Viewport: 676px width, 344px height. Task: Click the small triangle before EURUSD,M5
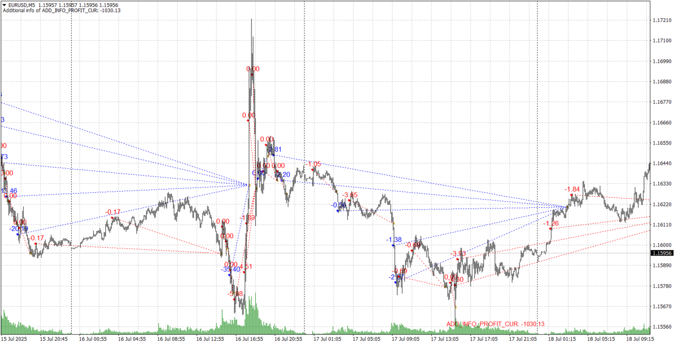click(x=4, y=5)
